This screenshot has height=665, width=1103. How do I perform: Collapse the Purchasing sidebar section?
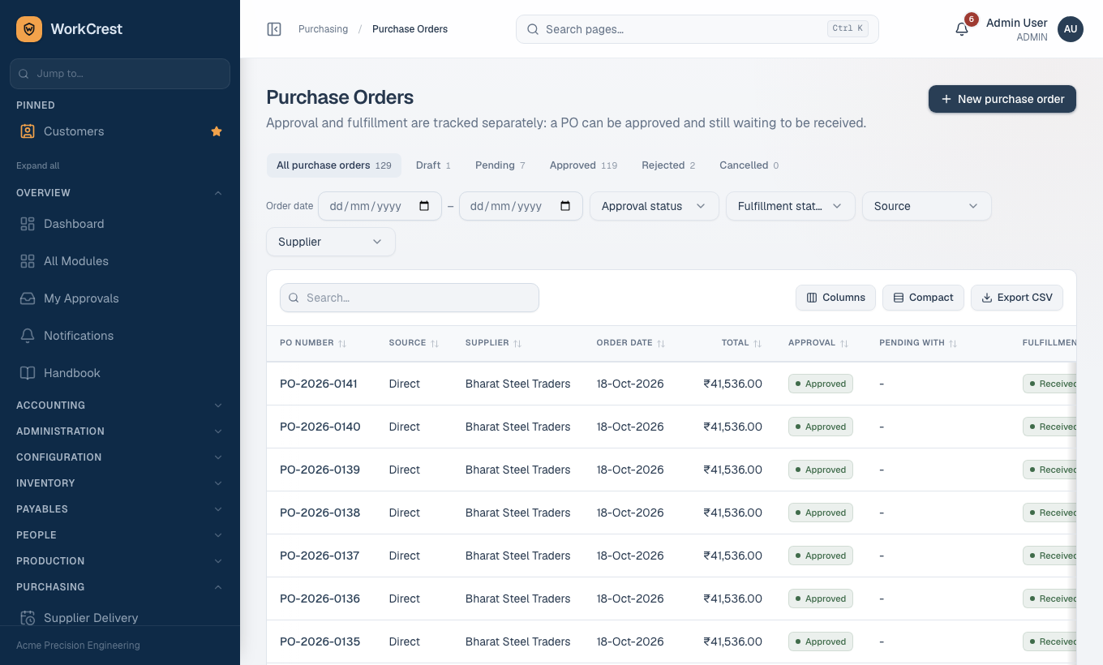[120, 587]
